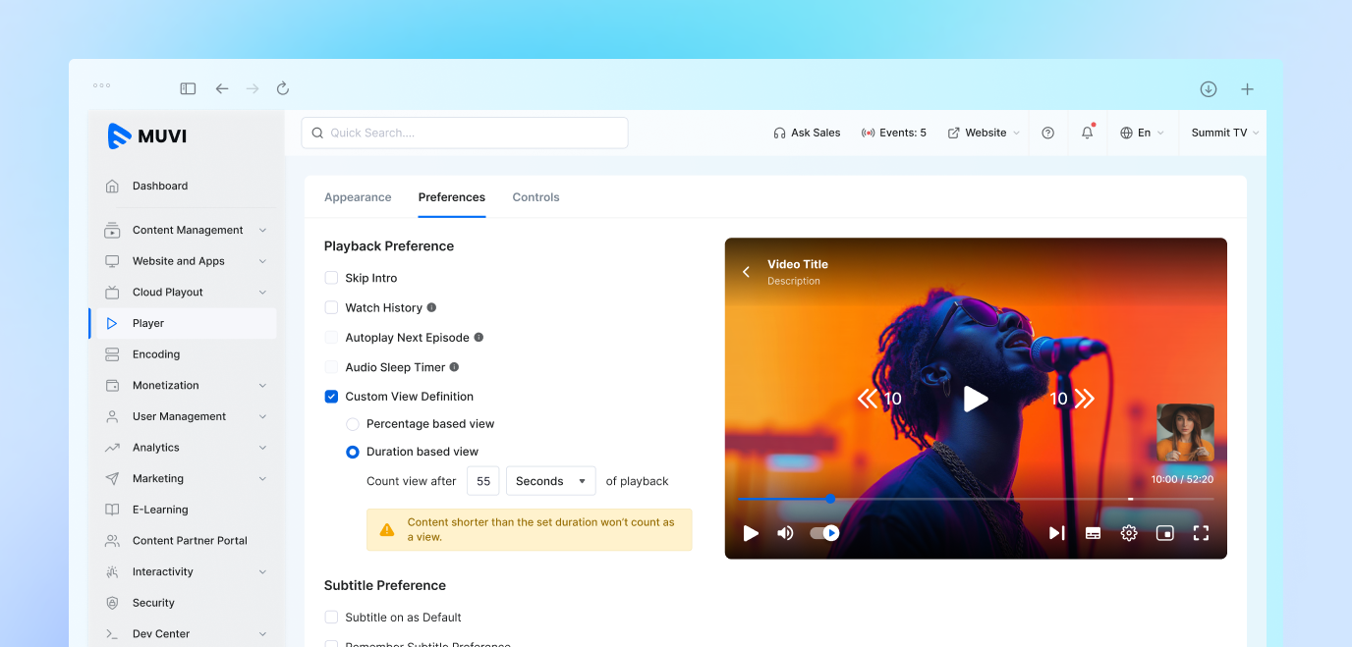Skip to next episode in player
This screenshot has width=1352, height=647.
[1056, 533]
